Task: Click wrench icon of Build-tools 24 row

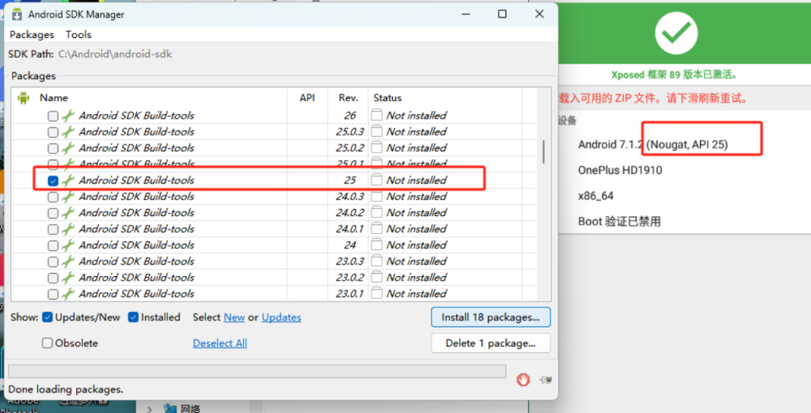Action: coord(68,245)
